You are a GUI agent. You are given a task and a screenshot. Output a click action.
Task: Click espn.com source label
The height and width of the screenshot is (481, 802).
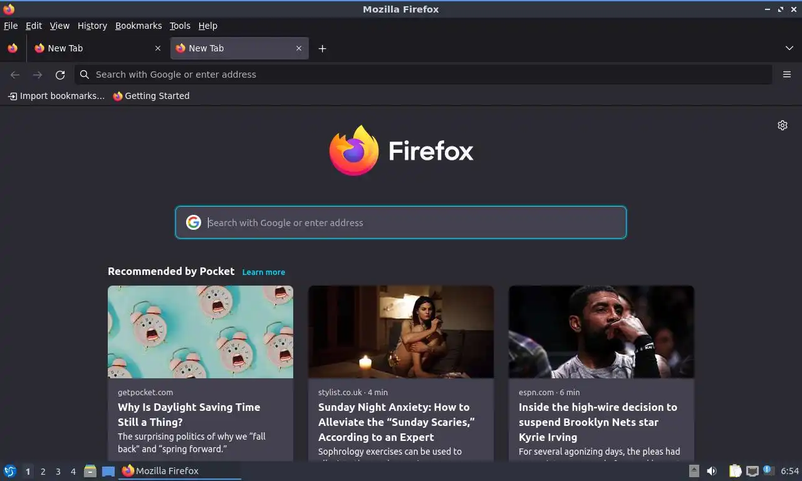(536, 392)
